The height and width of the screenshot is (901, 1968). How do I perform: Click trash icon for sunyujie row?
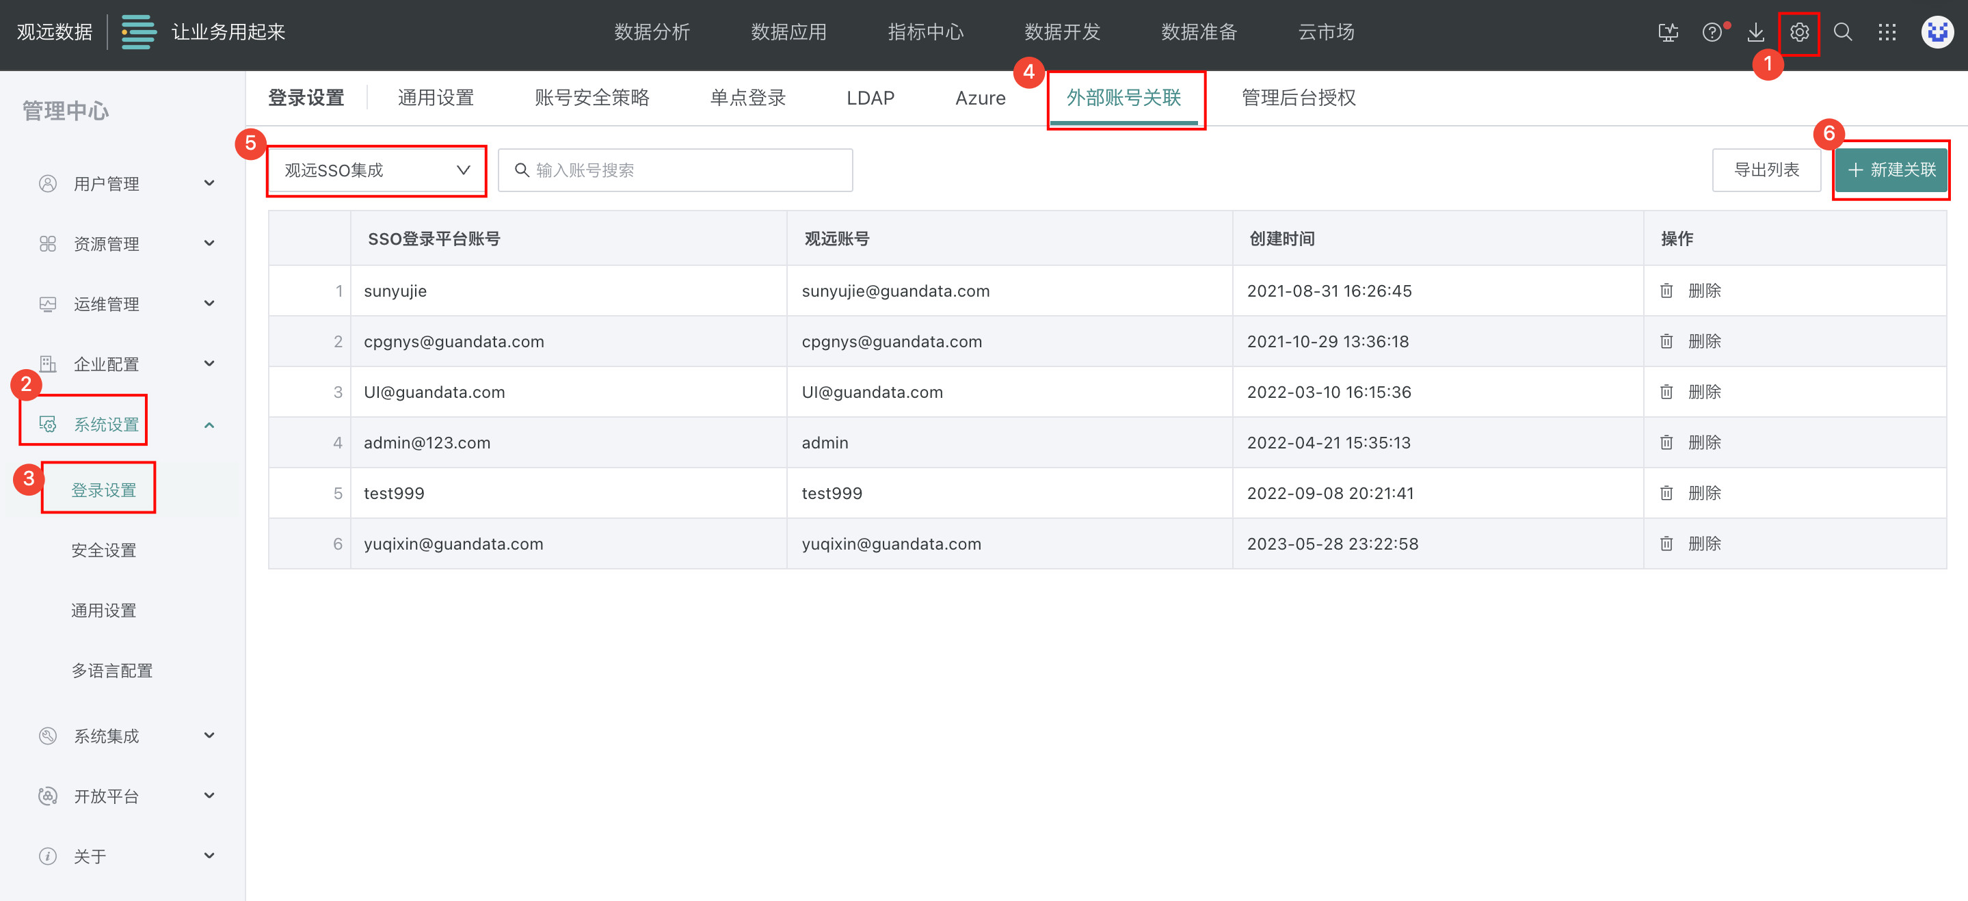click(1666, 291)
